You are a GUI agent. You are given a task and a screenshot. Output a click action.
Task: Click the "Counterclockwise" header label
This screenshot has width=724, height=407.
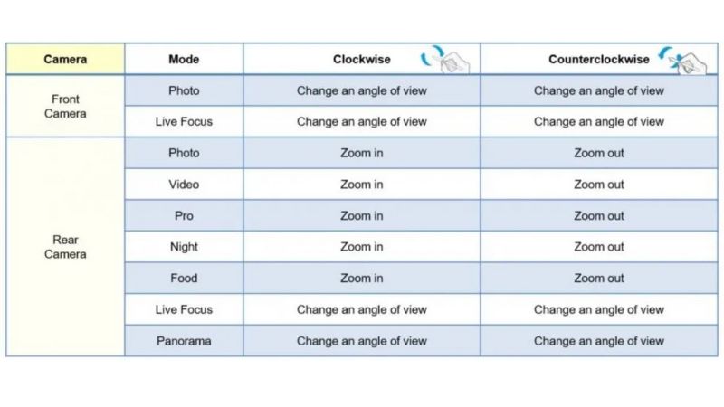[598, 60]
